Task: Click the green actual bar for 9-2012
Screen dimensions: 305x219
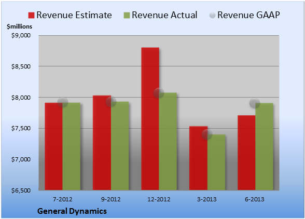Action: (x=120, y=146)
